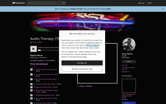The height and width of the screenshot is (104, 166).
Task: Dismiss the Terms of Use banner
Action: pos(163,9)
